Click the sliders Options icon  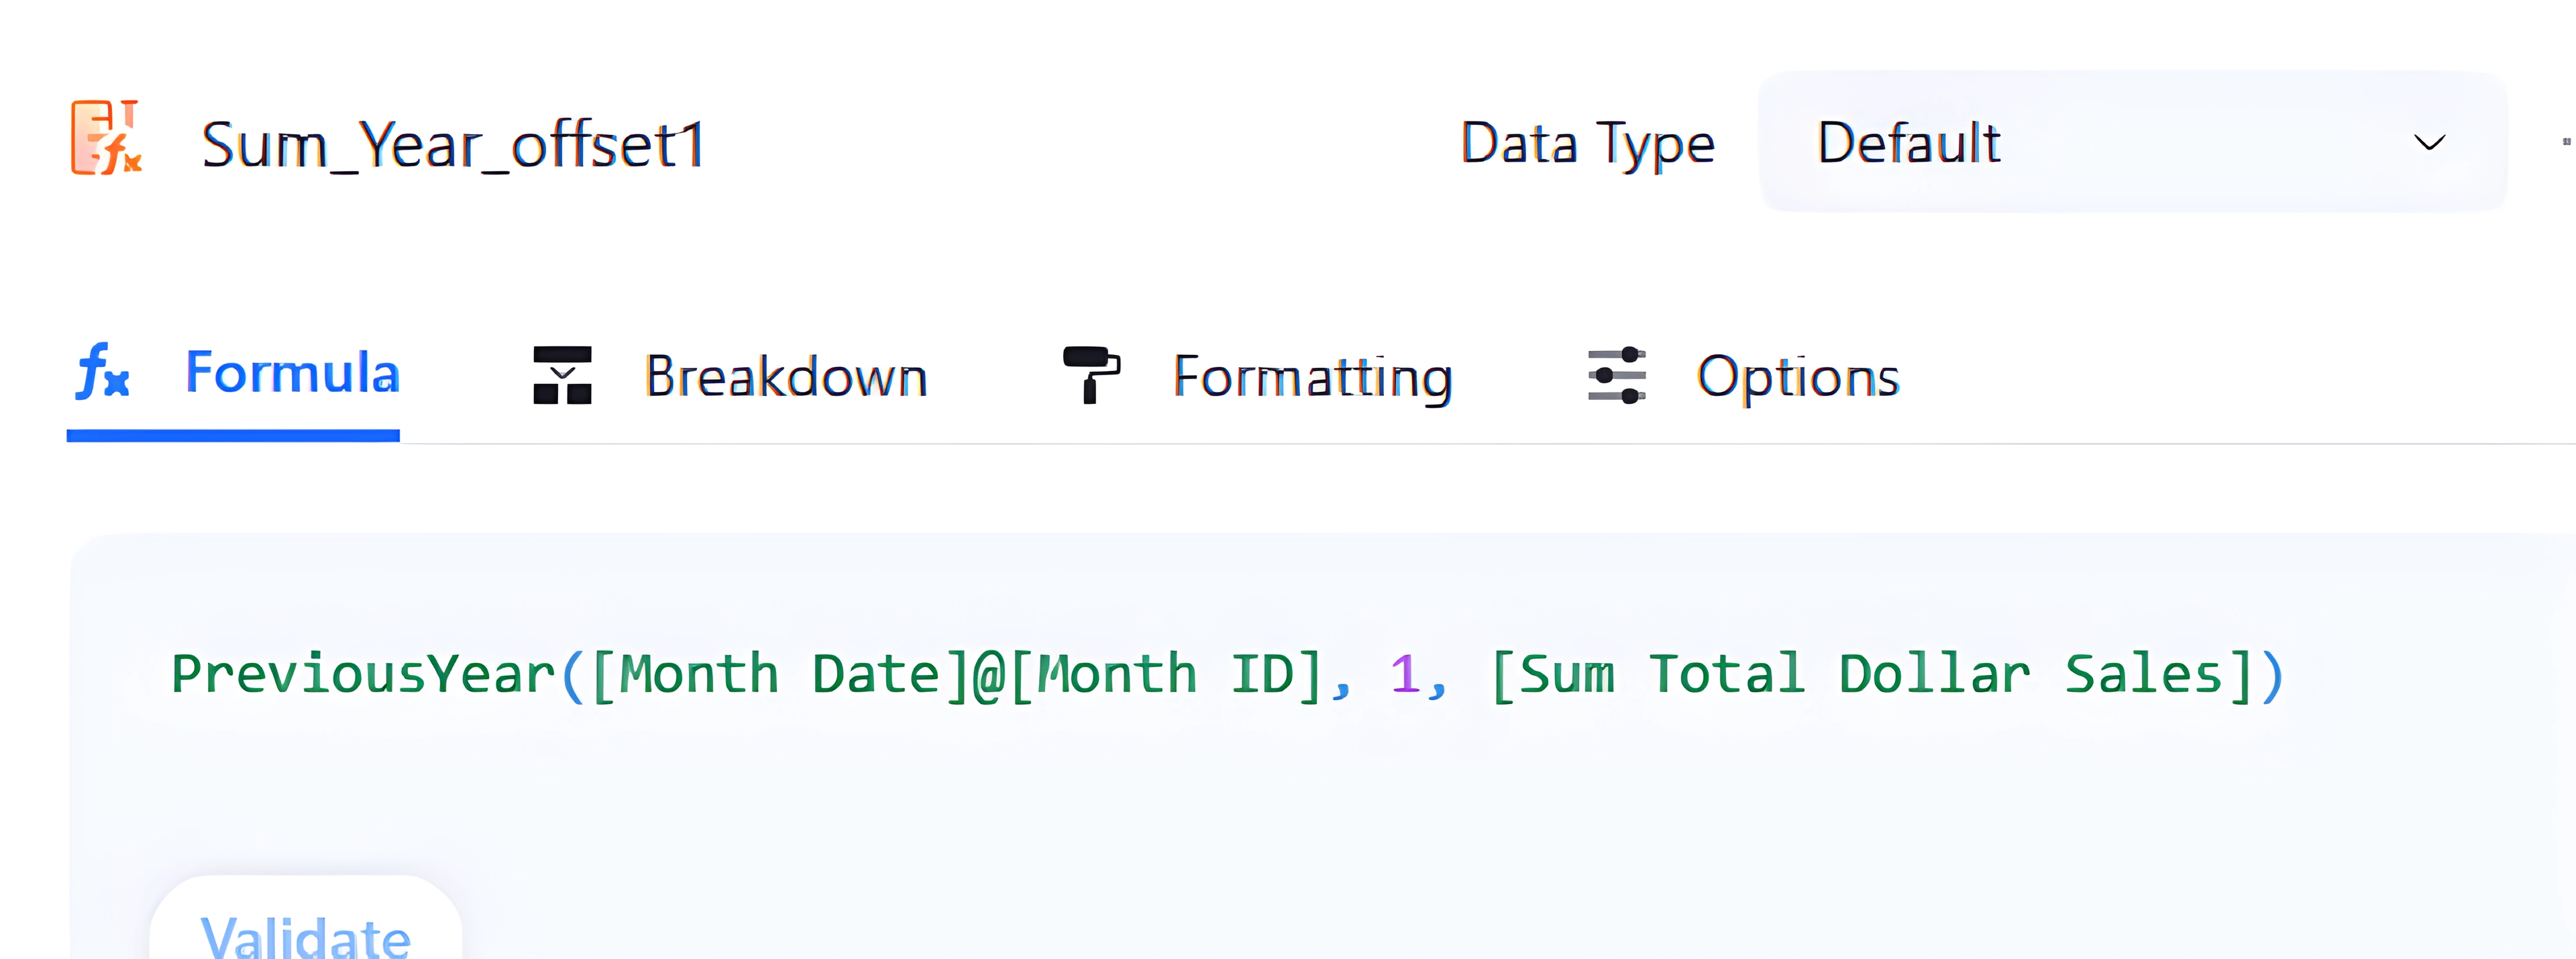(x=1616, y=376)
